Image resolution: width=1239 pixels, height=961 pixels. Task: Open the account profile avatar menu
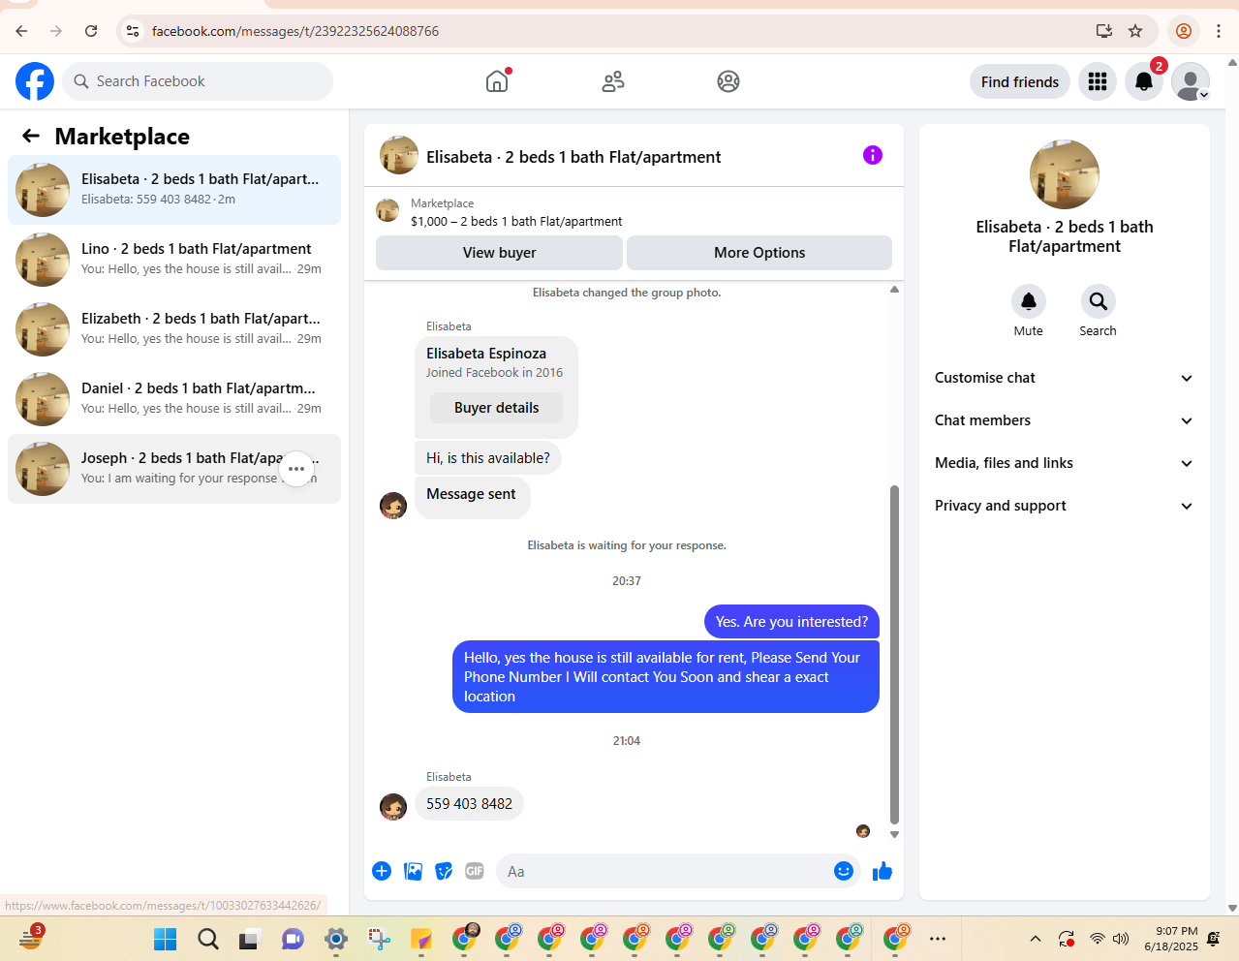pyautogui.click(x=1191, y=81)
